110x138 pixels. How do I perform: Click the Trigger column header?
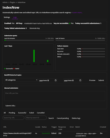click(x=54, y=127)
